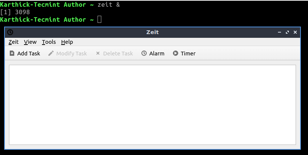Click the Delete Task cross icon
The width and height of the screenshot is (308, 155).
tap(98, 53)
